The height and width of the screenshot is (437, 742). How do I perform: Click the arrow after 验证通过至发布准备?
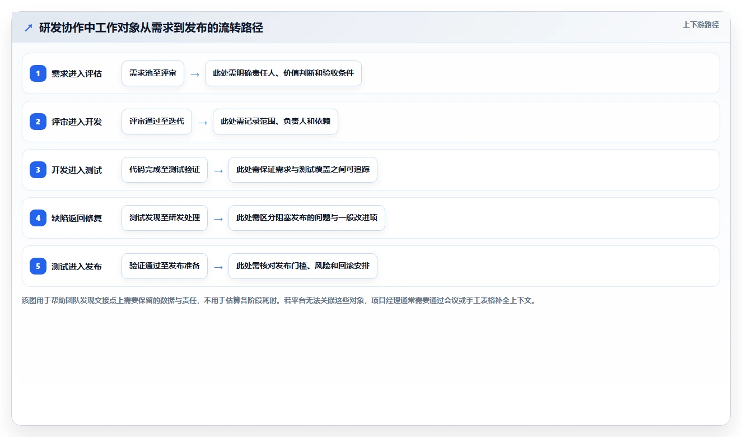[218, 267]
